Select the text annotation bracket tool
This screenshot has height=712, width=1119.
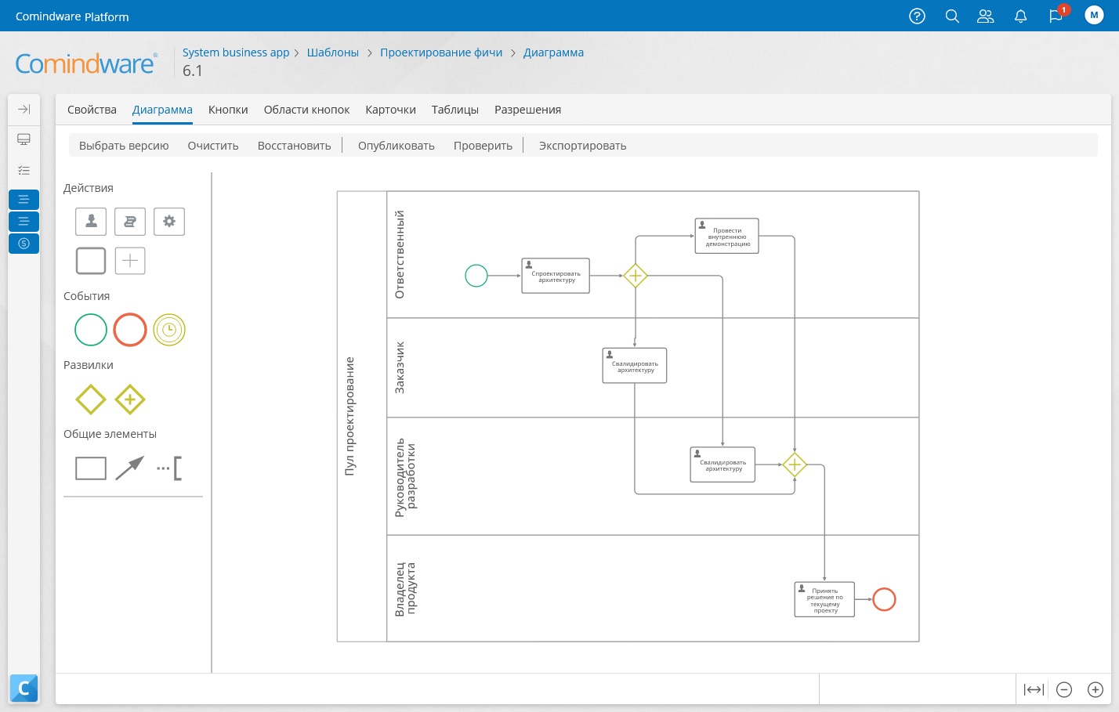(x=169, y=468)
